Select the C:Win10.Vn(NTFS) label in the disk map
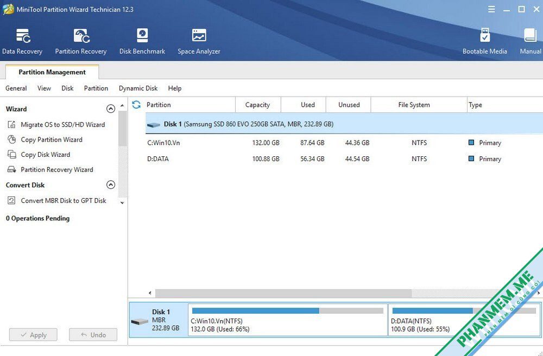543x356 pixels. pos(217,321)
